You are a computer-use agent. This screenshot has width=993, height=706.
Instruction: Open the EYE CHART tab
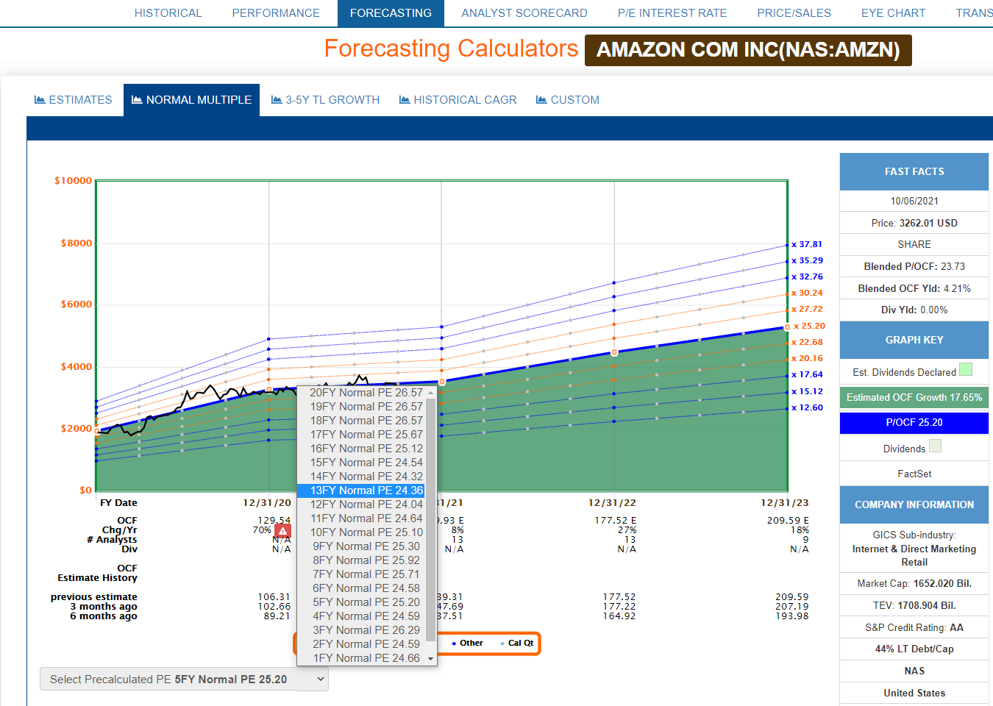pos(894,13)
